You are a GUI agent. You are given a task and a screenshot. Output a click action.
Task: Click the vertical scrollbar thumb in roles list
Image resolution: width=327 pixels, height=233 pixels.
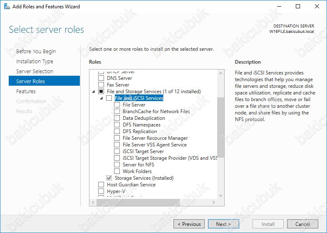click(220, 127)
